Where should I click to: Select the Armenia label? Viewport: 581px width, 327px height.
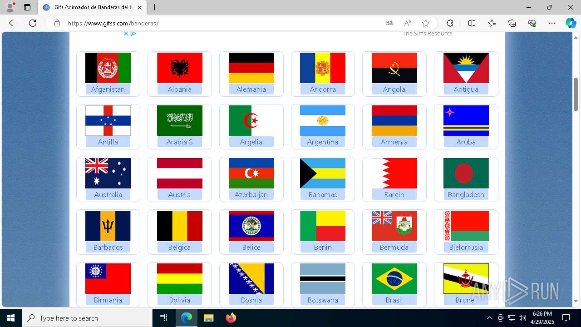point(394,142)
